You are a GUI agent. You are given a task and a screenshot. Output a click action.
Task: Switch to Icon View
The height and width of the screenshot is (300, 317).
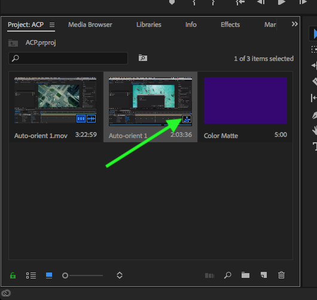coord(49,275)
